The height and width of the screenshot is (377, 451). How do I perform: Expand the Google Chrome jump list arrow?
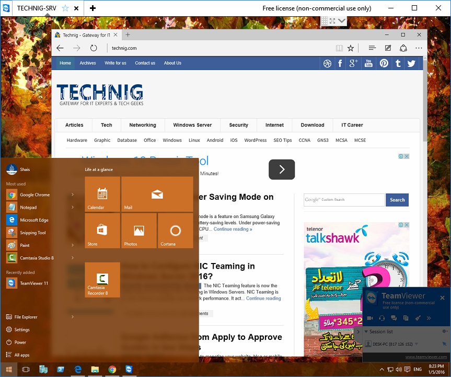click(73, 195)
